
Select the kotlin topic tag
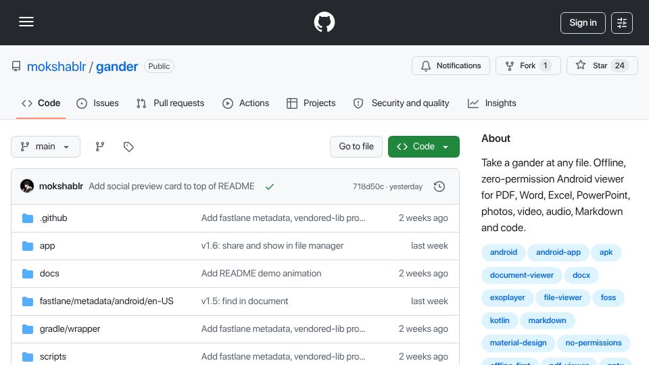[500, 320]
